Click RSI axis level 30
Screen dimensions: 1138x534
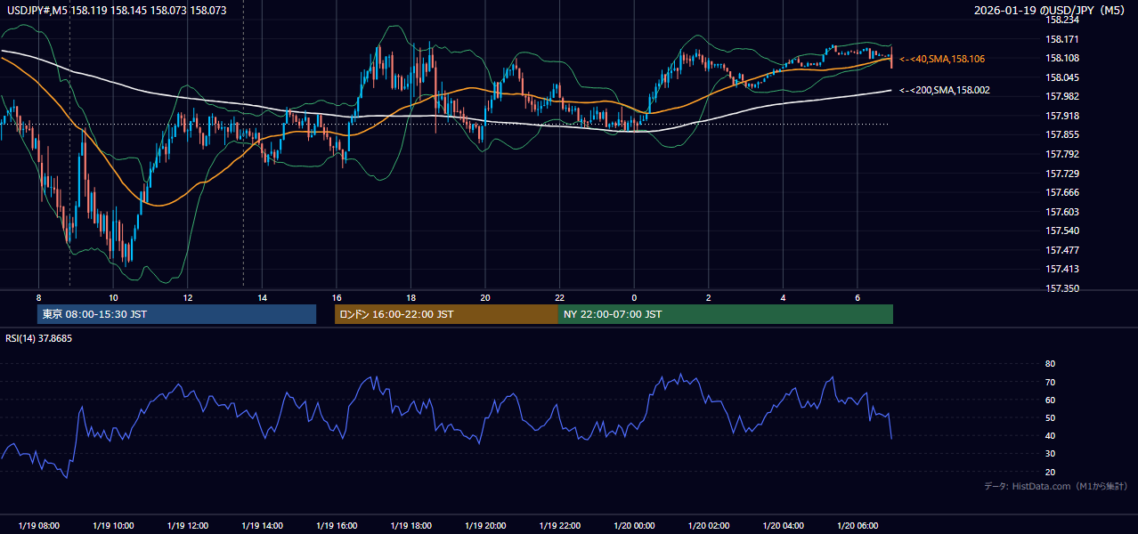pos(1050,454)
